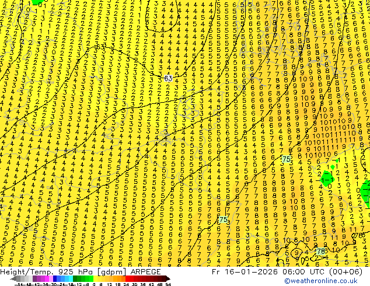Pick the bright red swatch at 24
This screenshot has height=286, width=370.
127,278
